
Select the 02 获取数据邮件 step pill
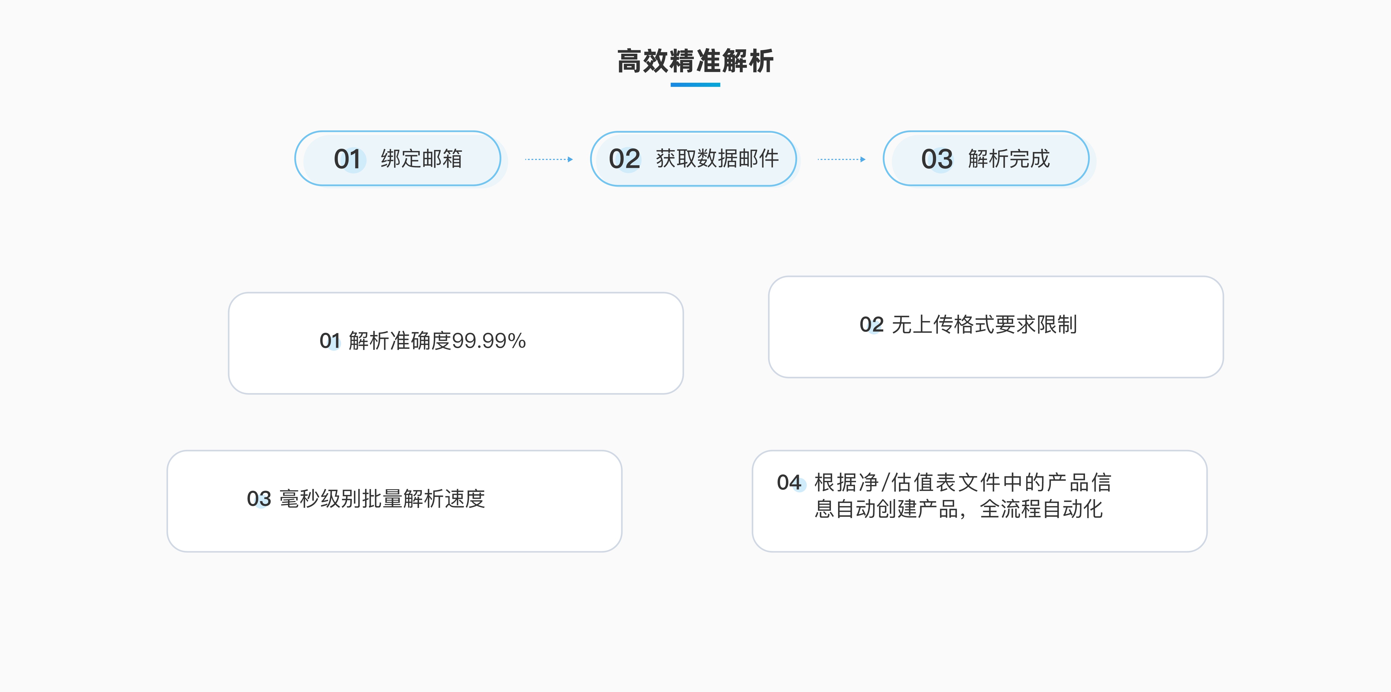point(693,159)
